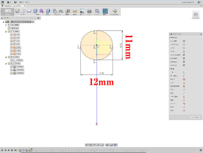Screen dimensions: 203x153
Task: Expand the first collapsed folder in the browser tree
Action: (6, 25)
